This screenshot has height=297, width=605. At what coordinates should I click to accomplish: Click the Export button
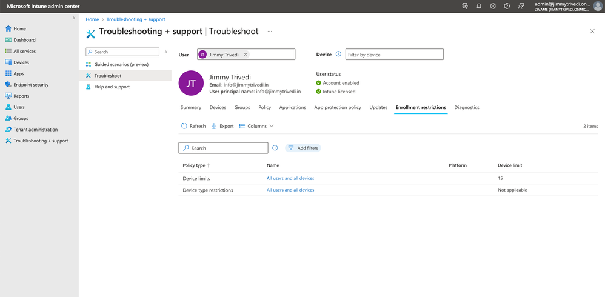222,126
